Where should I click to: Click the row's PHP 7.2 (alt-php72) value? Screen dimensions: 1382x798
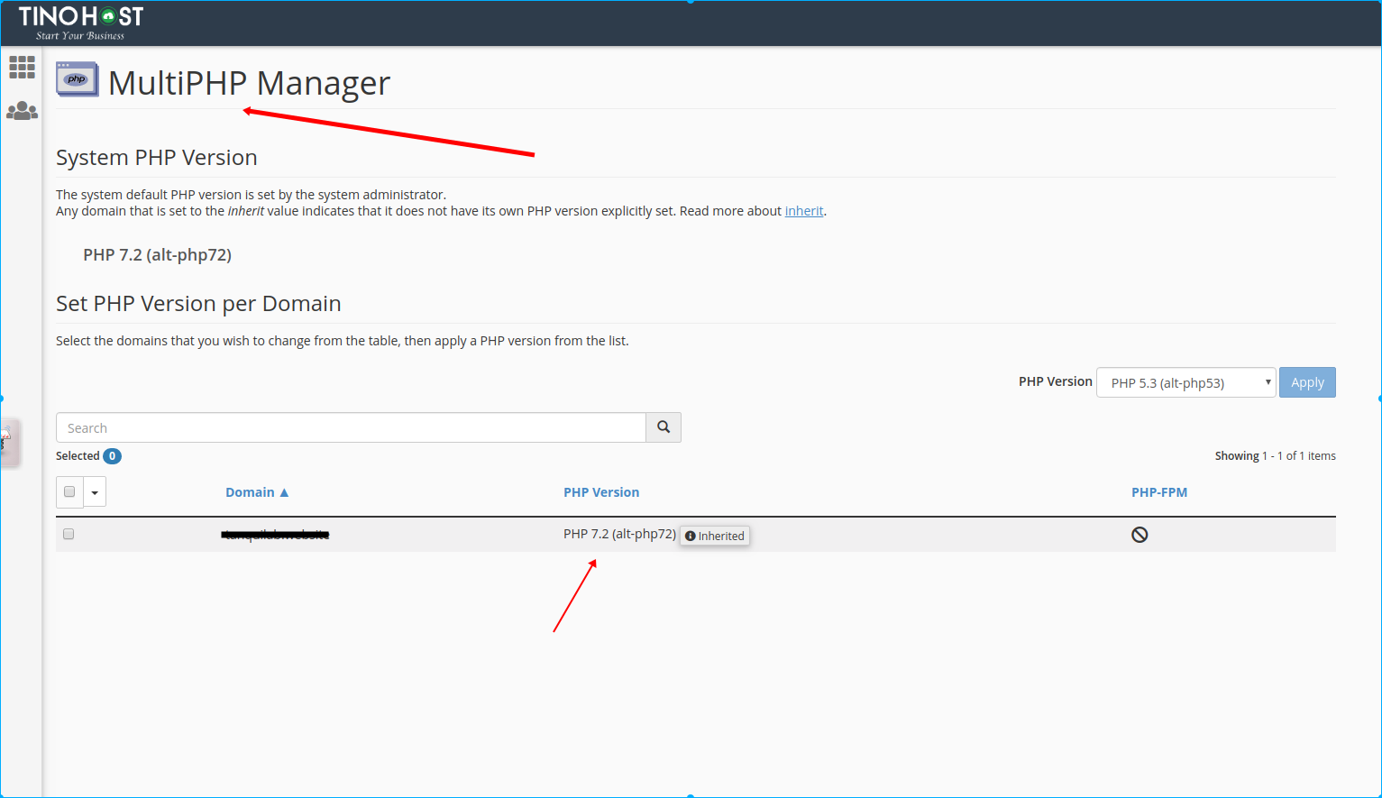(x=619, y=534)
